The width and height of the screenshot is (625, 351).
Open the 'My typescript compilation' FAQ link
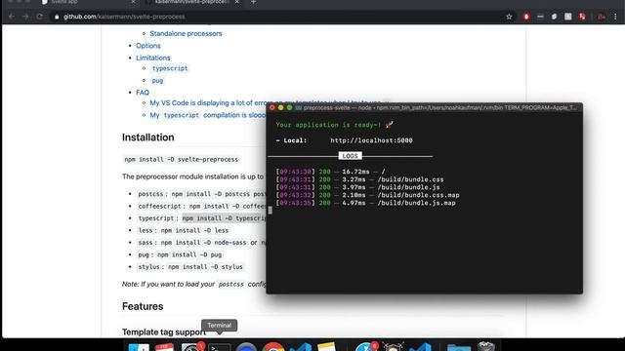(208, 115)
